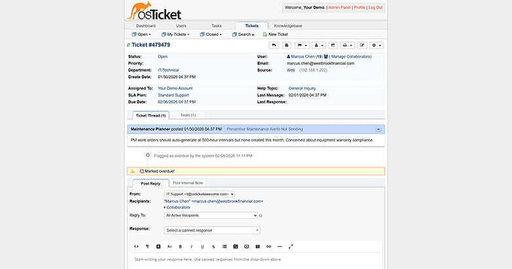Click the due date 02/06/2026 link
Image resolution: width=512 pixels, height=269 pixels.
click(x=176, y=102)
